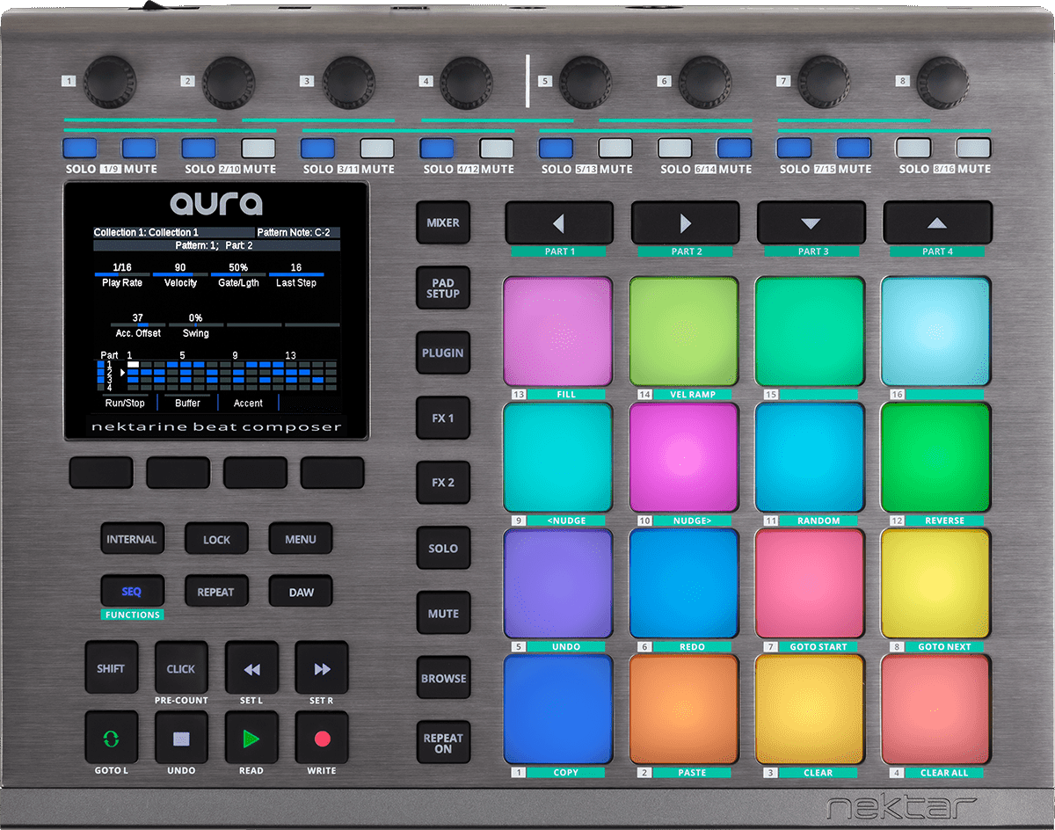Tap pad 3 labeled CLEAR
The height and width of the screenshot is (830, 1055).
click(x=810, y=710)
